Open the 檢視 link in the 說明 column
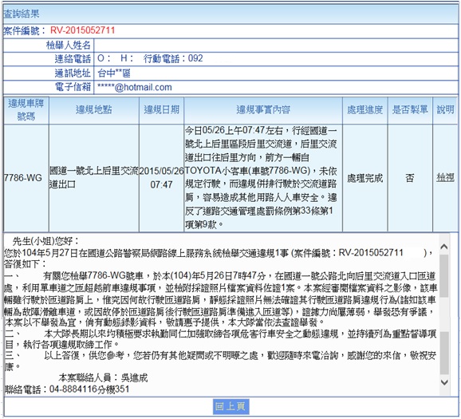461x419 pixels. click(x=445, y=178)
